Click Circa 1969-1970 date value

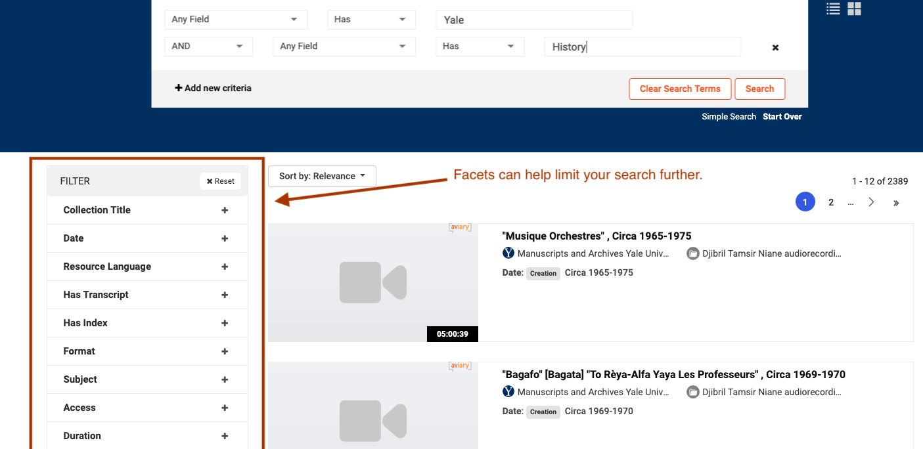[599, 411]
